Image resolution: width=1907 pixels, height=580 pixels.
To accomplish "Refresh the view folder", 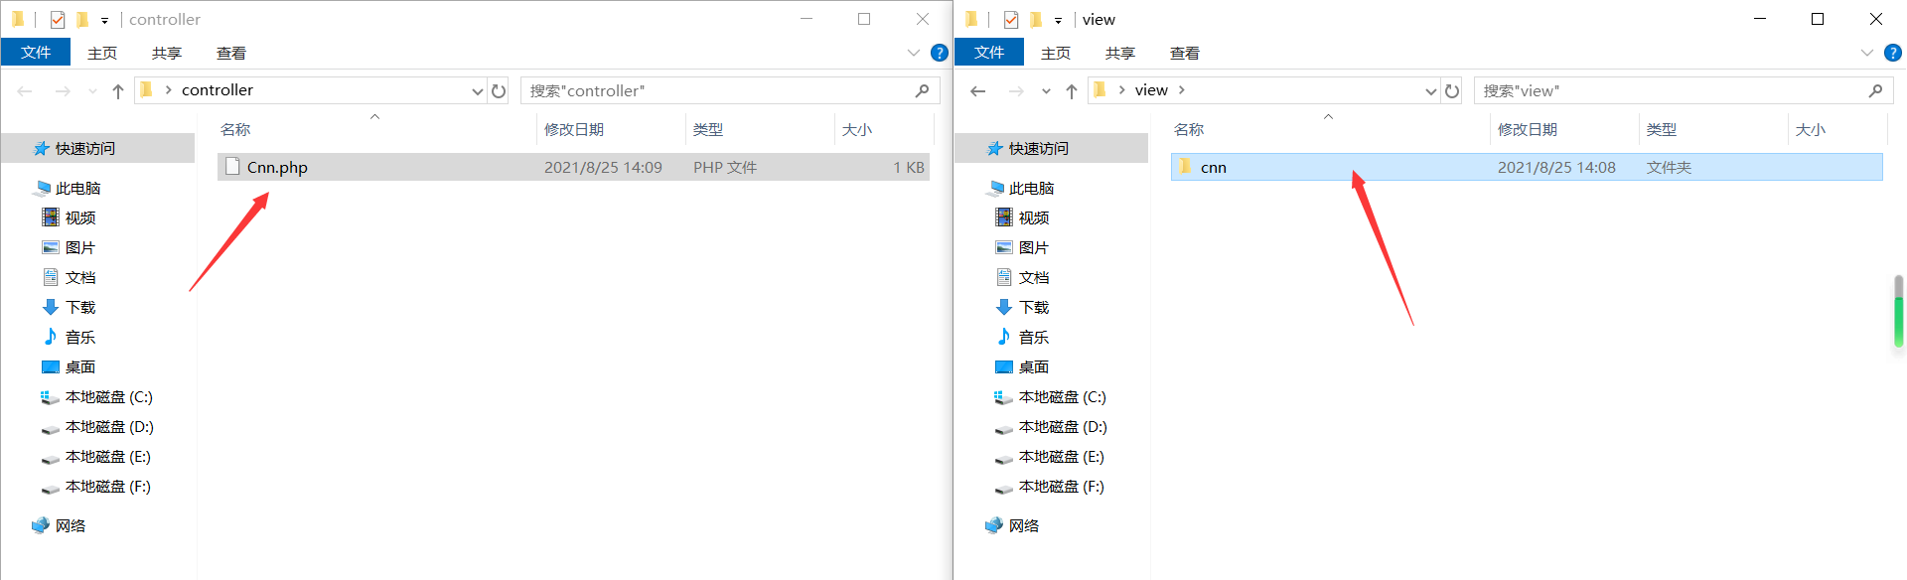I will click(x=1452, y=90).
